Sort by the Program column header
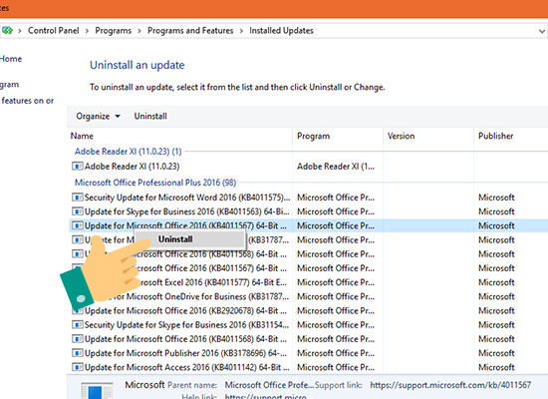Viewport: 548px width, 399px height. click(x=338, y=136)
